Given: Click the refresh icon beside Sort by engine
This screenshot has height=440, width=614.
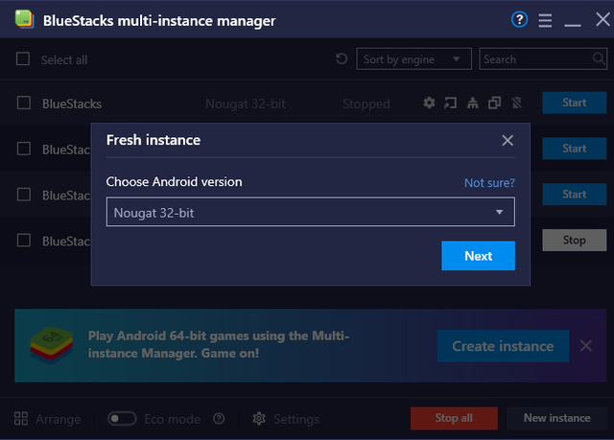Looking at the screenshot, I should pyautogui.click(x=342, y=59).
